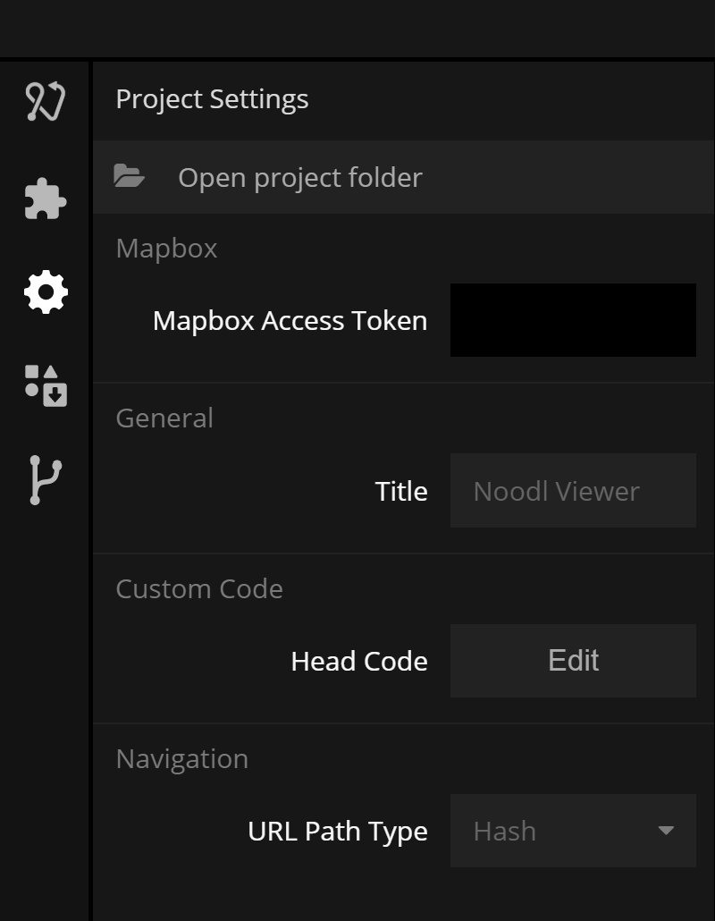Viewport: 715px width, 921px height.
Task: Open the URL Path Type Hash dropdown
Action: pyautogui.click(x=573, y=831)
